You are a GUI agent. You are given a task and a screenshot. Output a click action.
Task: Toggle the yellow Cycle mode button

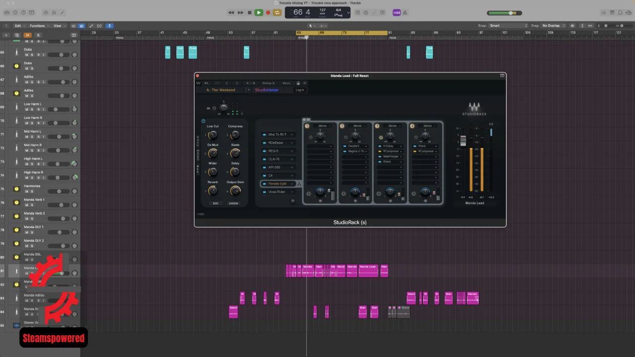[277, 12]
